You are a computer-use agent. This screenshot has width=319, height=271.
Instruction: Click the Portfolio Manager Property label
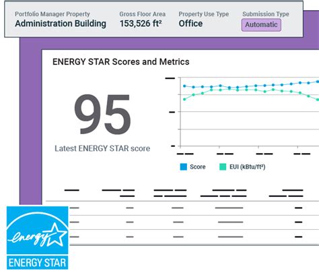(x=52, y=14)
